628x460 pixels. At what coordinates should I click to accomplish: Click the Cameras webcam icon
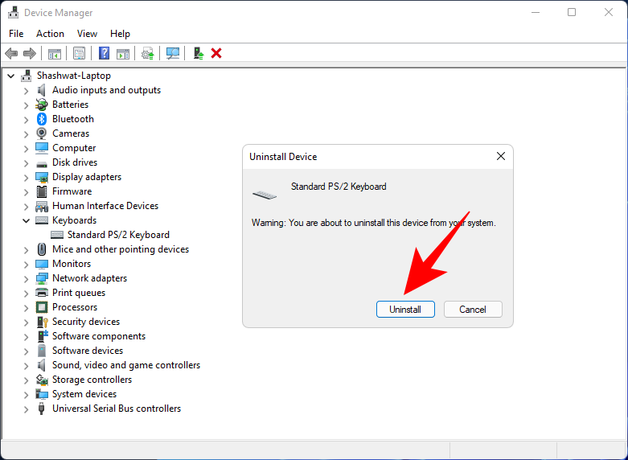[x=42, y=133]
